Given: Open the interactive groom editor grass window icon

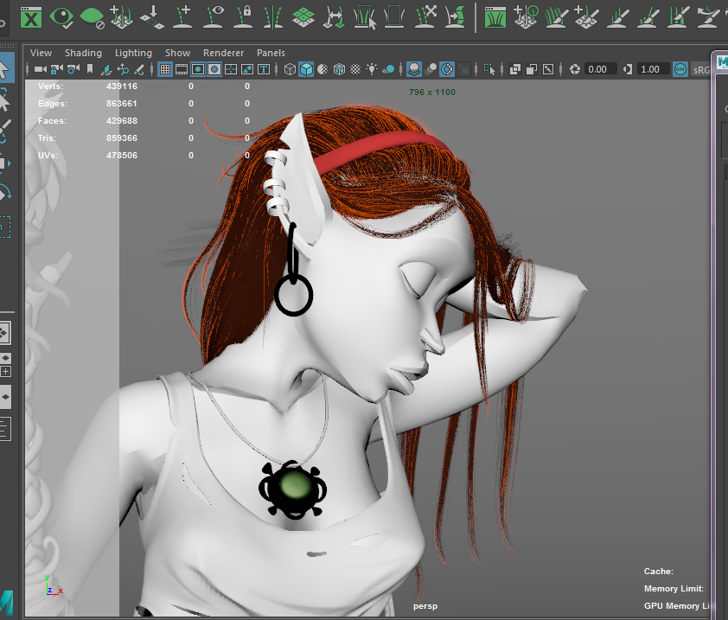Looking at the screenshot, I should (495, 17).
